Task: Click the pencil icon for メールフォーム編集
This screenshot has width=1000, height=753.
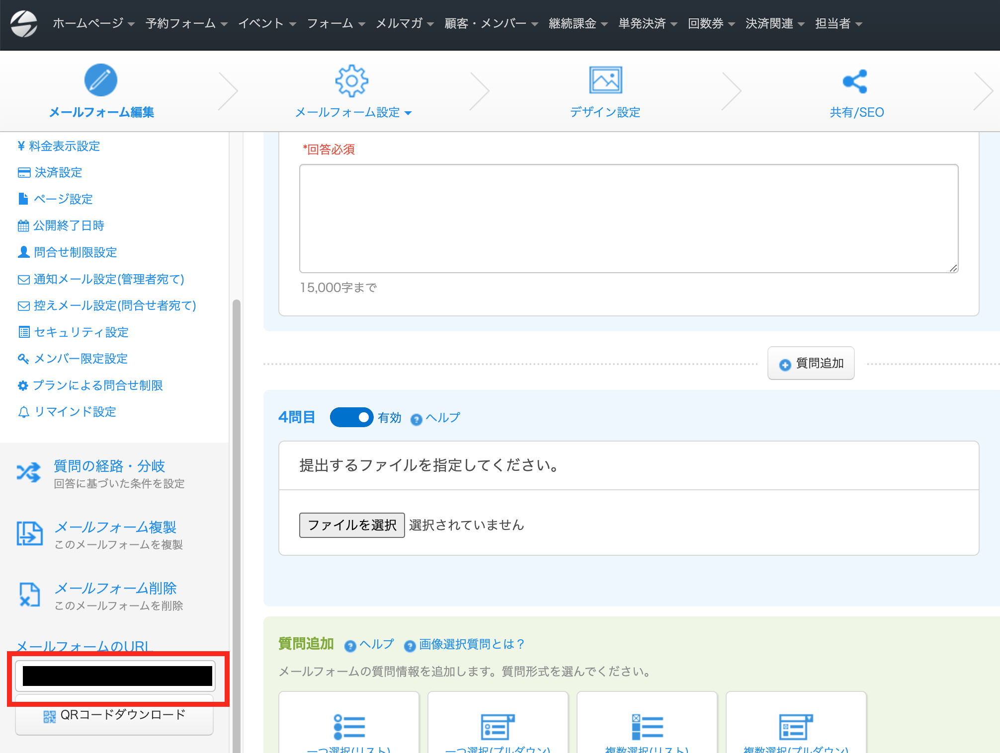Action: (x=101, y=80)
